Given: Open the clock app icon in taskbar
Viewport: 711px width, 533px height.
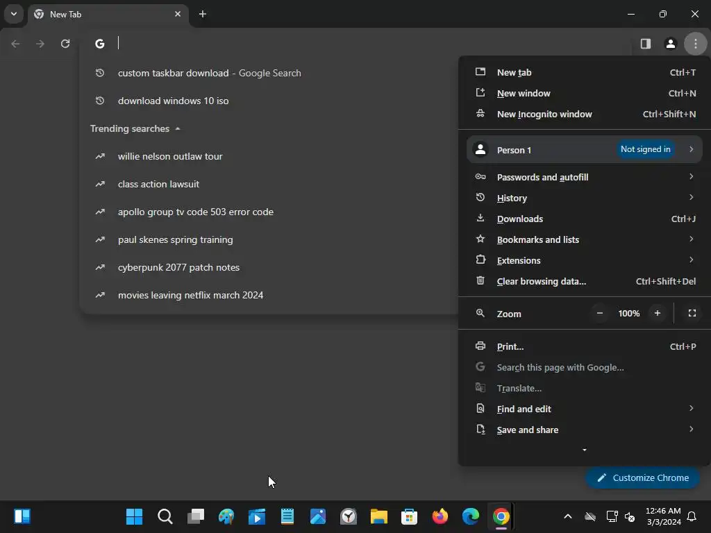Looking at the screenshot, I should tap(349, 516).
